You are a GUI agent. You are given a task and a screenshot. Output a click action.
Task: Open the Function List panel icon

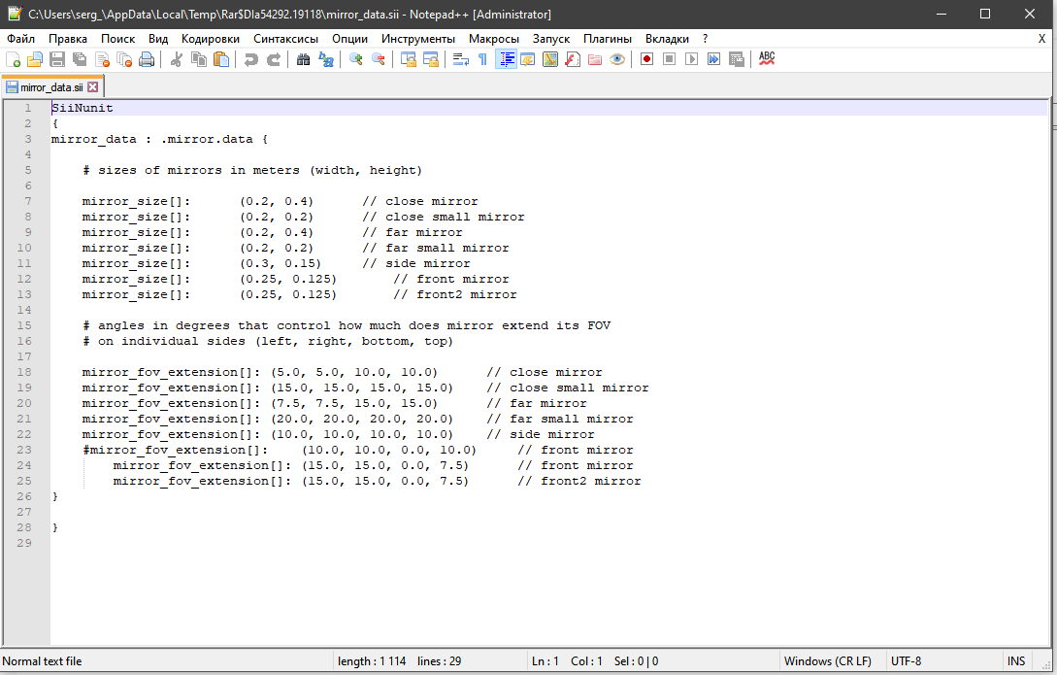pyautogui.click(x=573, y=59)
